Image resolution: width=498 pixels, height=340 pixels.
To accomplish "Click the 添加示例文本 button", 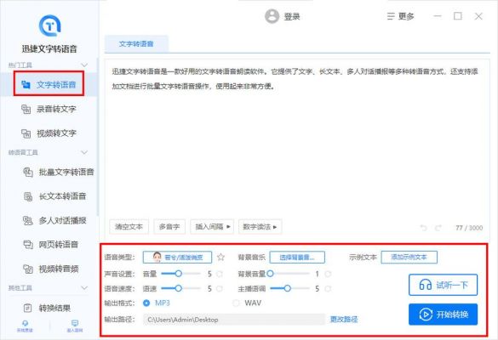I will click(409, 258).
